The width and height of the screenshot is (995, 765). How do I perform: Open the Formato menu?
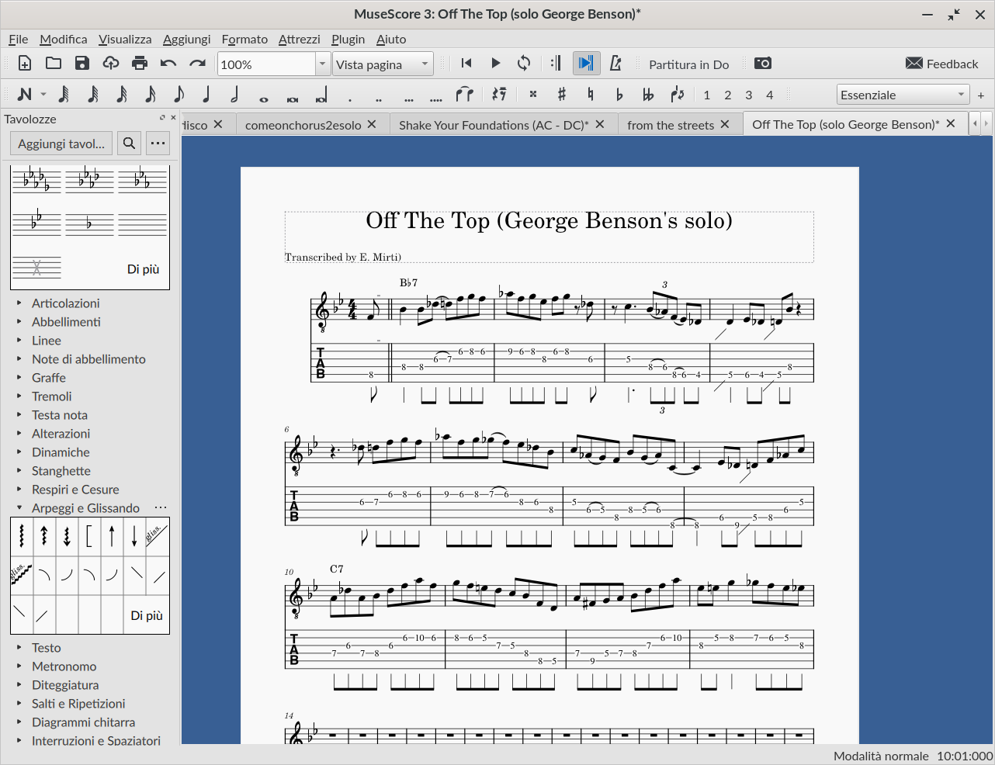click(244, 39)
